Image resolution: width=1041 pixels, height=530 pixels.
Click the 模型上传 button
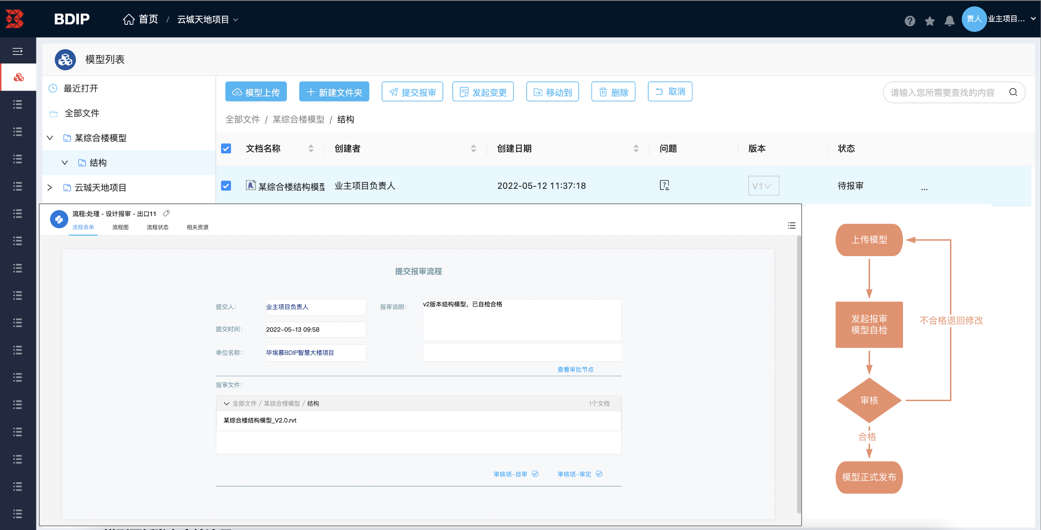tap(256, 92)
